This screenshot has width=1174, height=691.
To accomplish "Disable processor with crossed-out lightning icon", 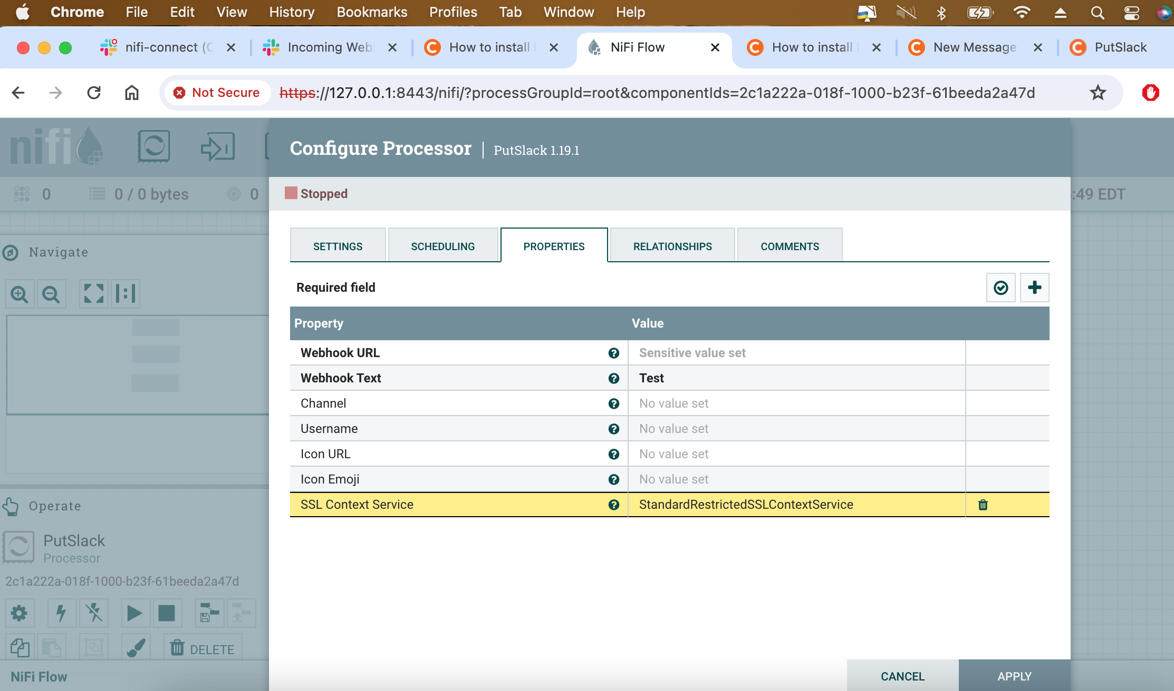I will pyautogui.click(x=94, y=613).
